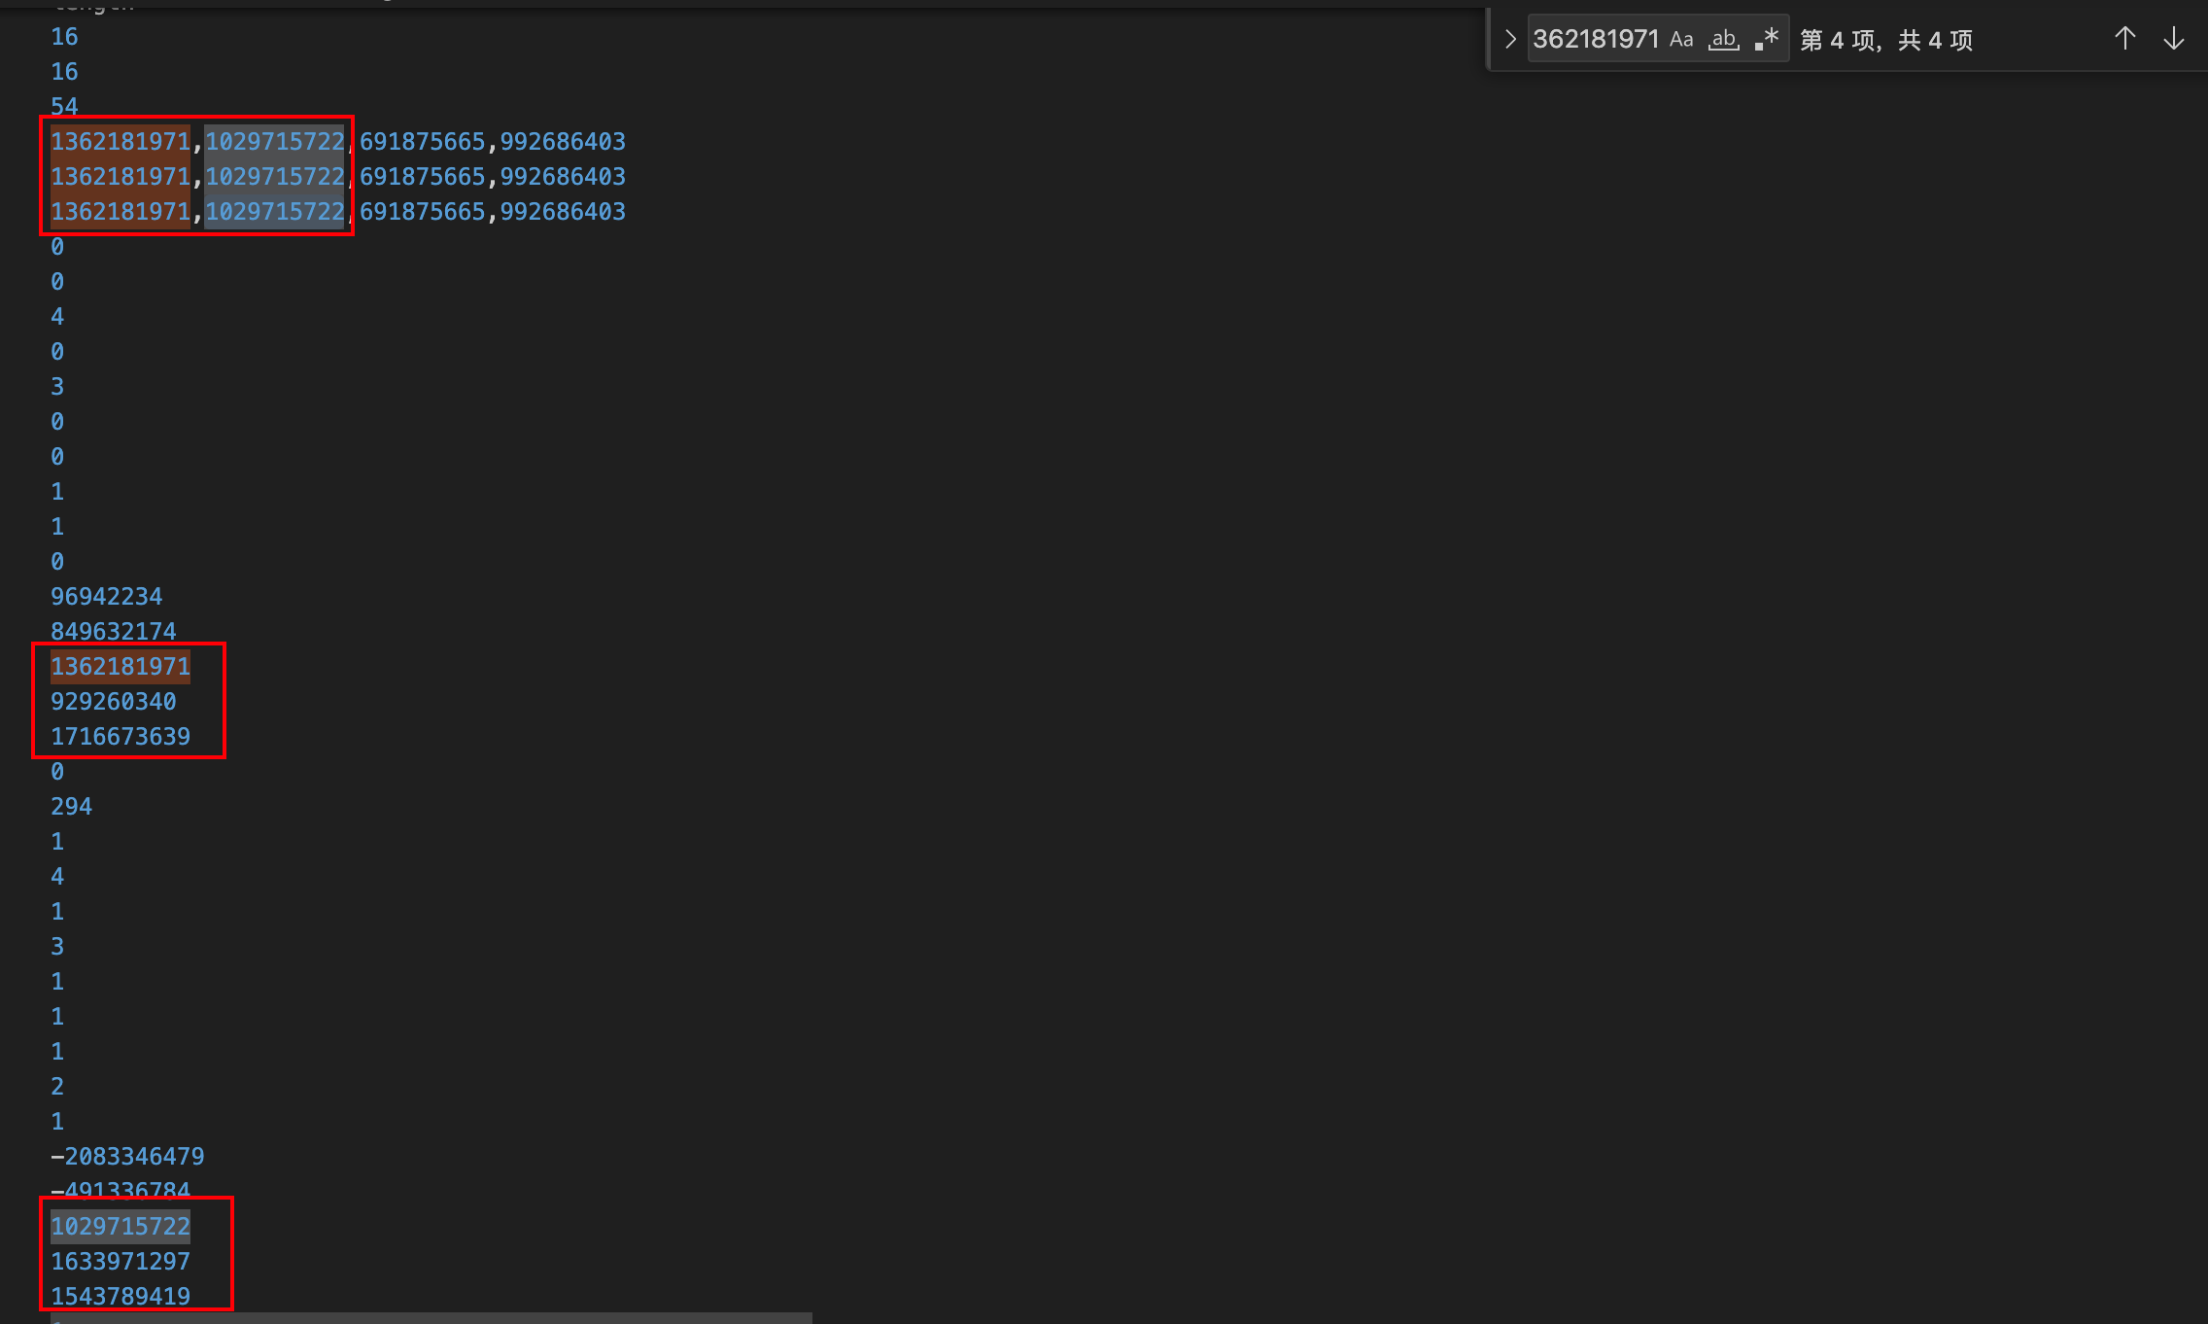Toggle Match Whole Word (ab) option

(x=1724, y=39)
